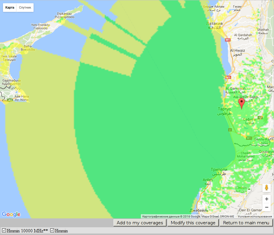This screenshot has width=274, height=235.
Task: Click the 43 road shield near Сафита
Action: coord(260,118)
